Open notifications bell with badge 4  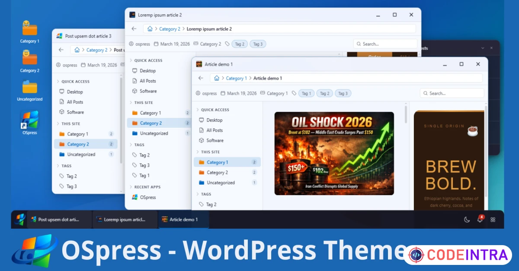point(480,219)
